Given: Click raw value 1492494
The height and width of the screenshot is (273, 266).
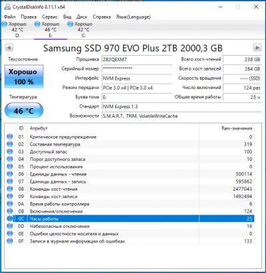Looking at the screenshot, I should point(243,197).
